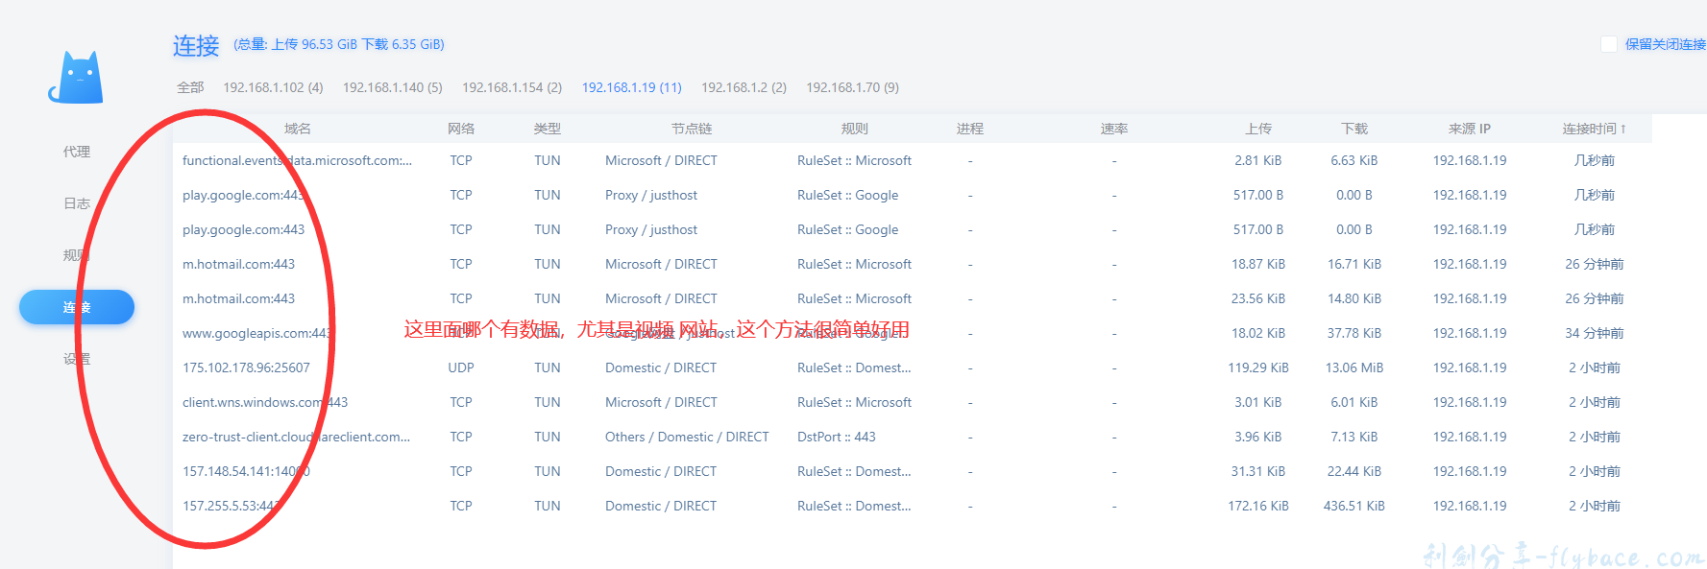Image resolution: width=1707 pixels, height=569 pixels.
Task: Open the 设置 sidebar page
Action: pyautogui.click(x=77, y=359)
